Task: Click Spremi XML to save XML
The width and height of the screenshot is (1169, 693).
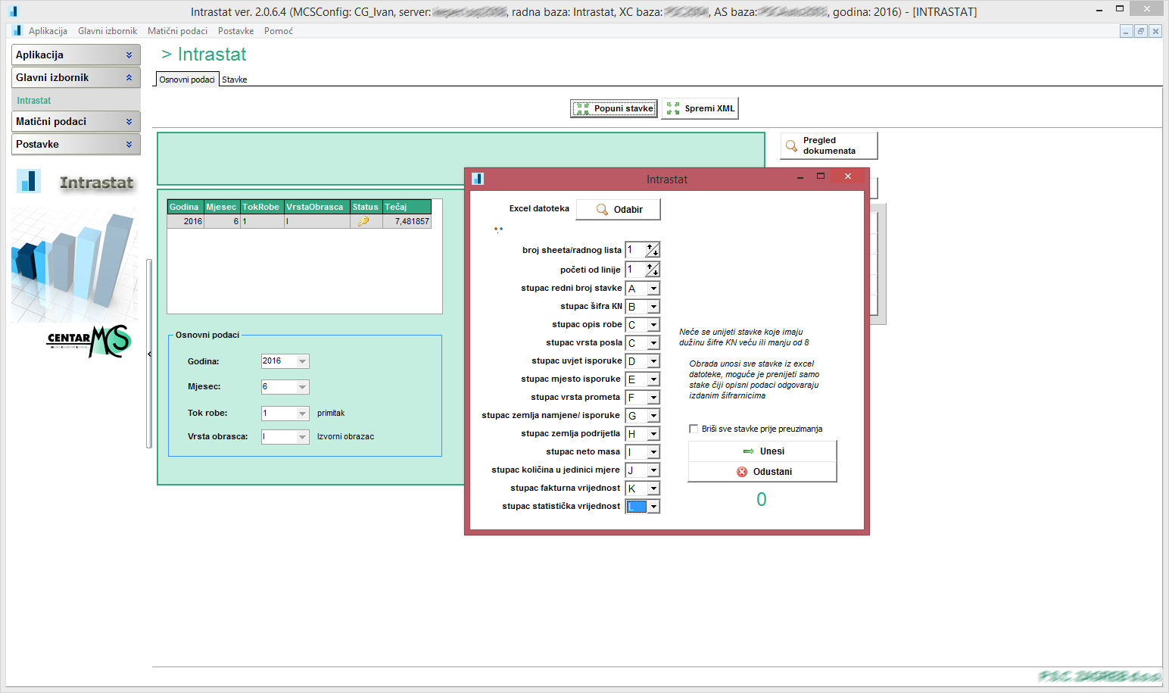Action: [x=700, y=108]
